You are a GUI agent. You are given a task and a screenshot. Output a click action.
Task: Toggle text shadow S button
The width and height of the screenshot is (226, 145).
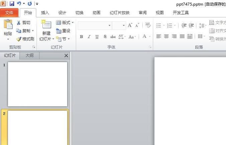[105, 37]
